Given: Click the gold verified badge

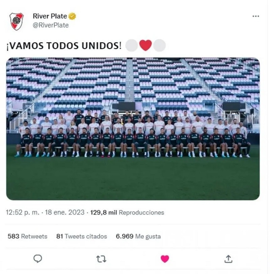Looking at the screenshot, I should click(72, 16).
